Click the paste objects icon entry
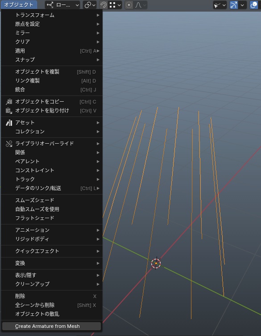Screen dimensions: 261x336 coord(52,111)
